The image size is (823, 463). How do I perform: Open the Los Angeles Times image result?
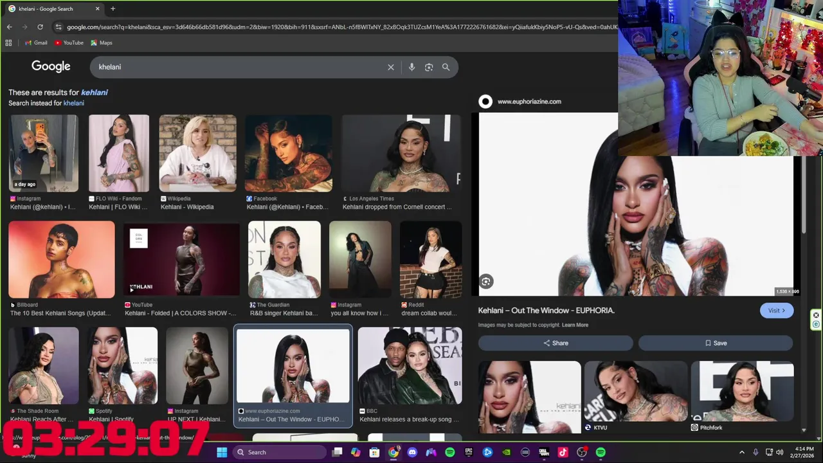[401, 153]
